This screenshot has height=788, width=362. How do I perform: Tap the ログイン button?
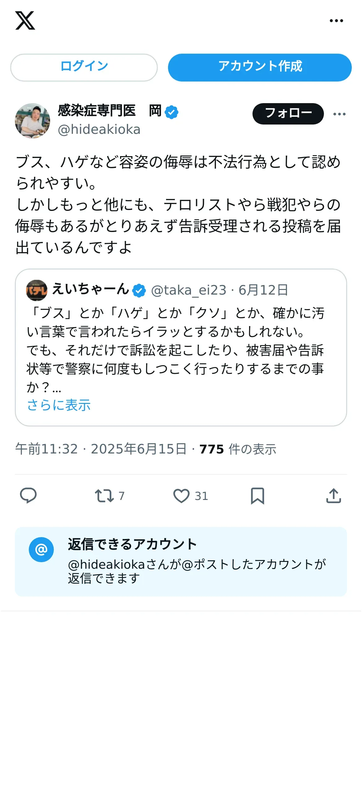click(84, 68)
